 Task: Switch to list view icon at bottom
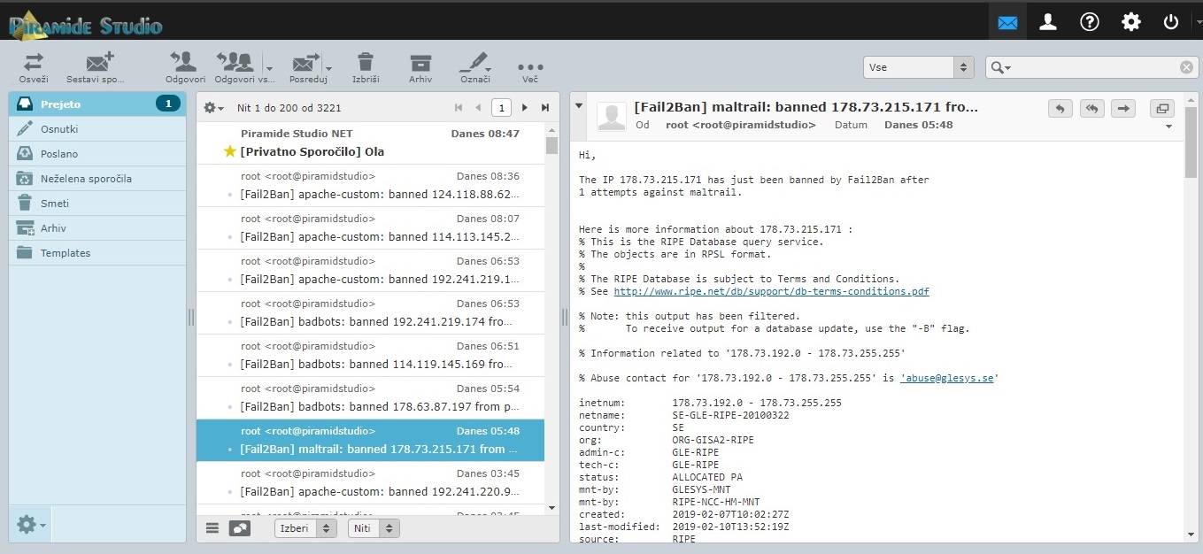click(212, 528)
